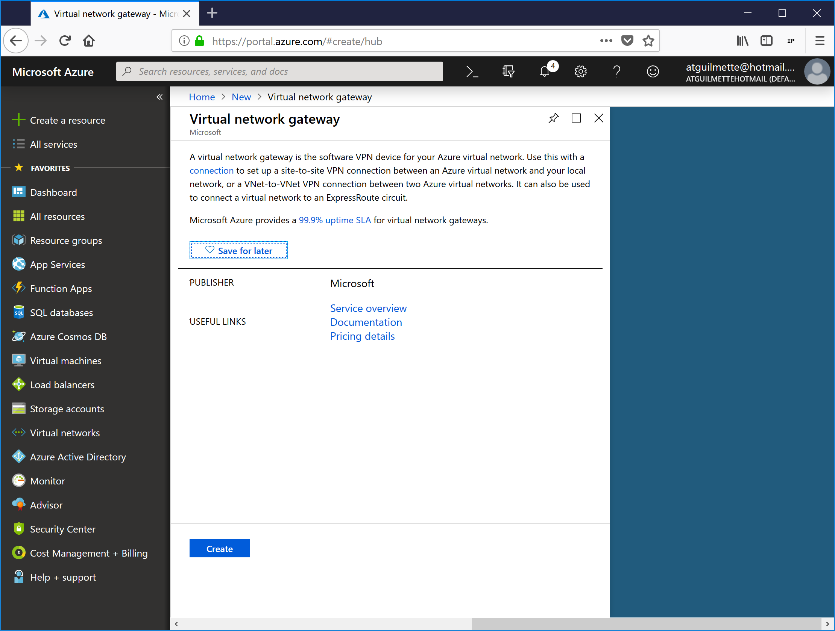Open the Directory and subscription filter
This screenshot has height=631, width=835.
(508, 71)
